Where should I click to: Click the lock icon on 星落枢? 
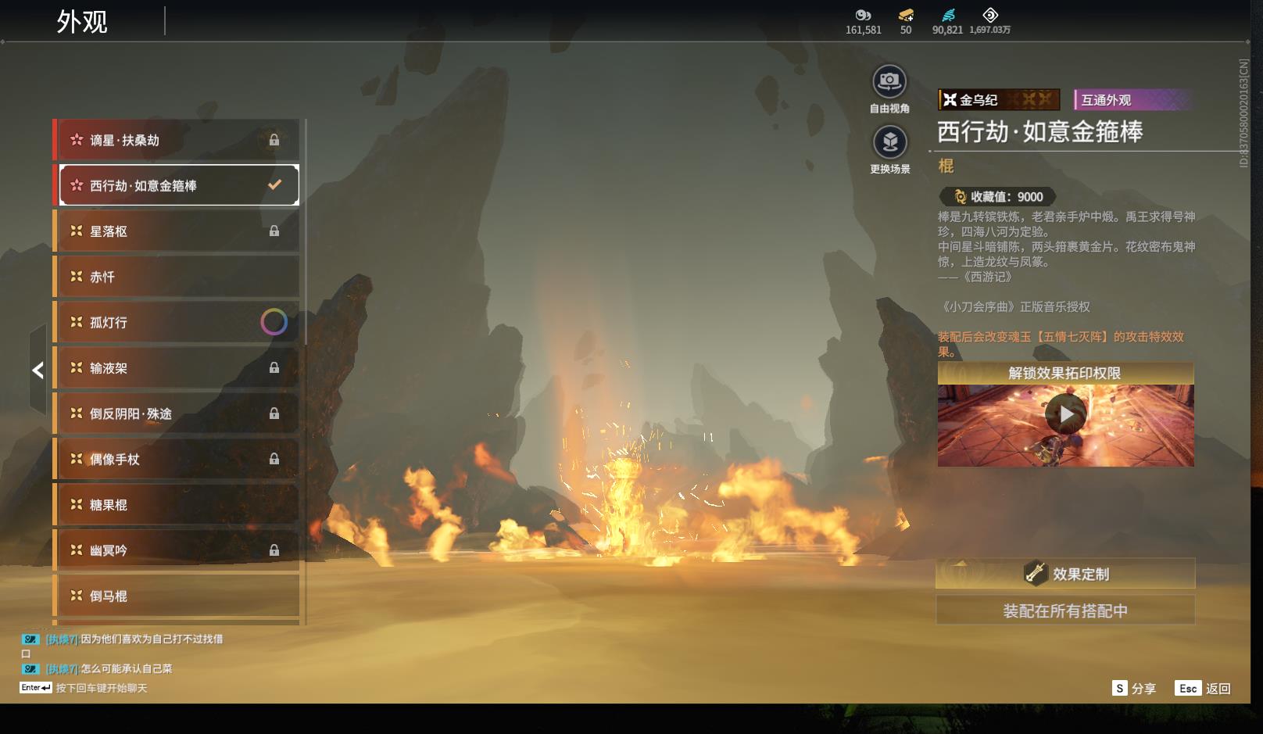coord(274,231)
